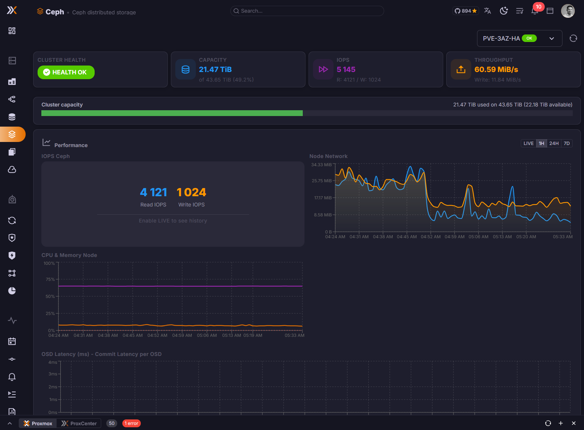584x430 pixels.
Task: Switch to the ProxCenter bottom tab
Action: [79, 423]
